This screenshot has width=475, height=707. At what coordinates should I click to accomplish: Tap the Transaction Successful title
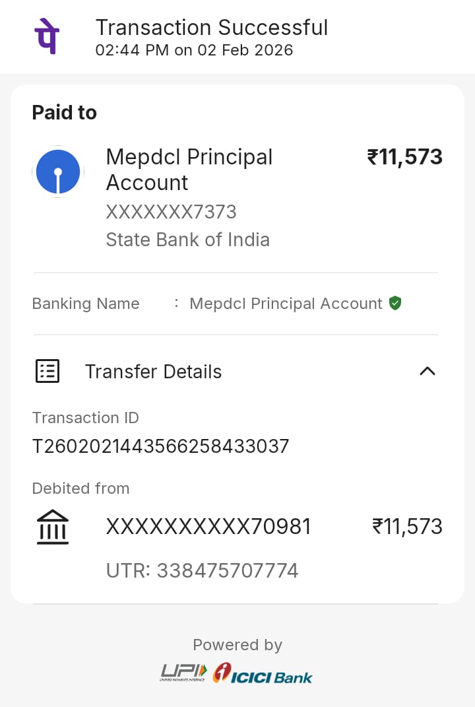212,28
